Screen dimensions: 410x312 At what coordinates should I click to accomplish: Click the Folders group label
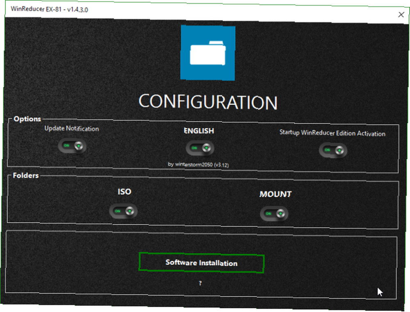point(25,176)
